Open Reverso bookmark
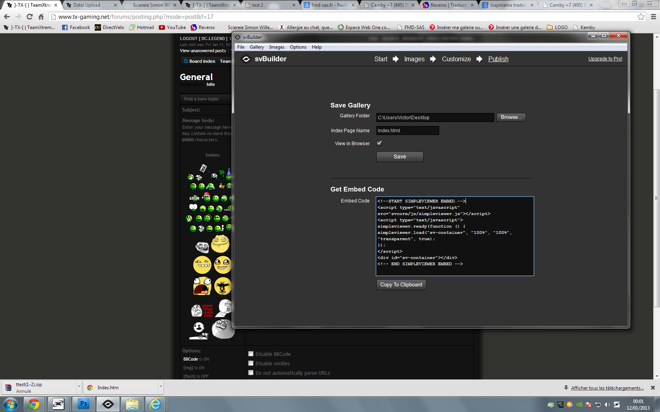 [203, 27]
